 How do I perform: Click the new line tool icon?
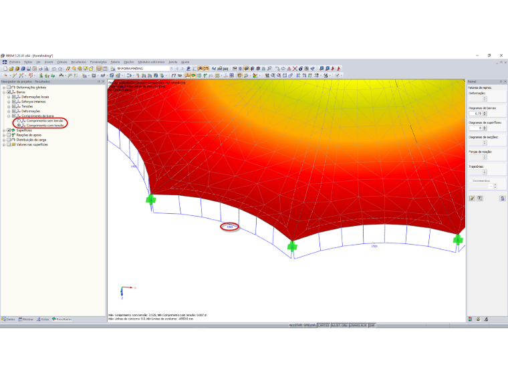[14, 76]
